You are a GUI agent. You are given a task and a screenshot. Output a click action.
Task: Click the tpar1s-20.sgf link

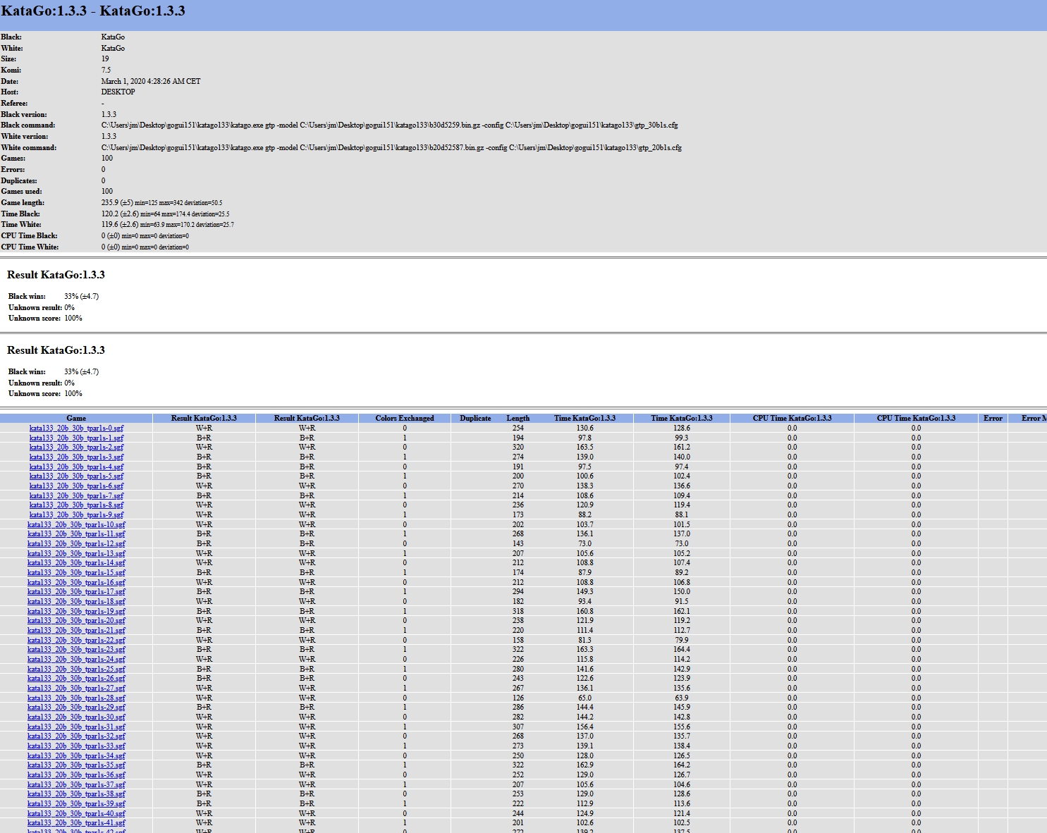click(x=76, y=621)
